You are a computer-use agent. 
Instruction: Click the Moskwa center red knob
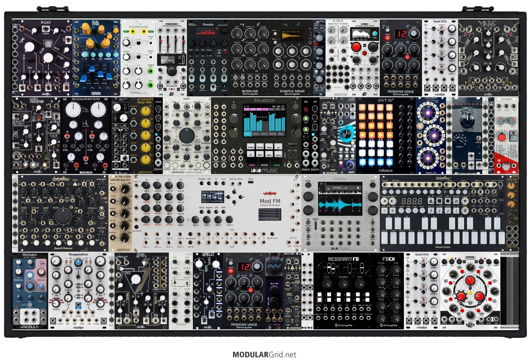point(470,280)
